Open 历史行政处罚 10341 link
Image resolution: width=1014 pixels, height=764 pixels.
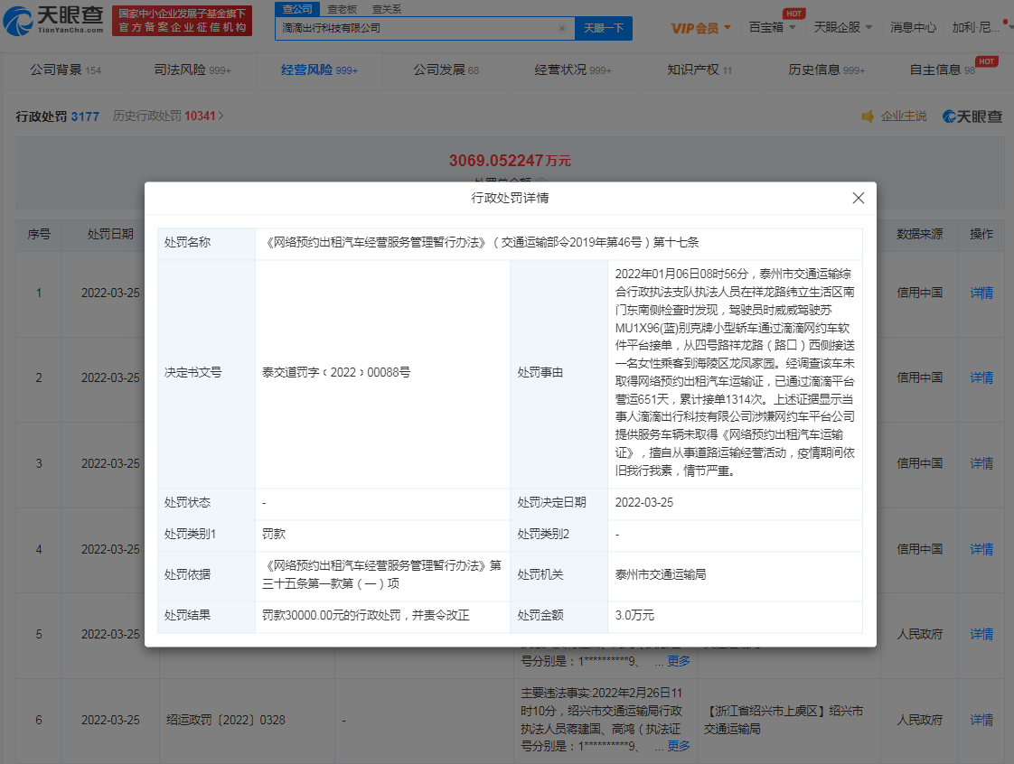(x=168, y=116)
